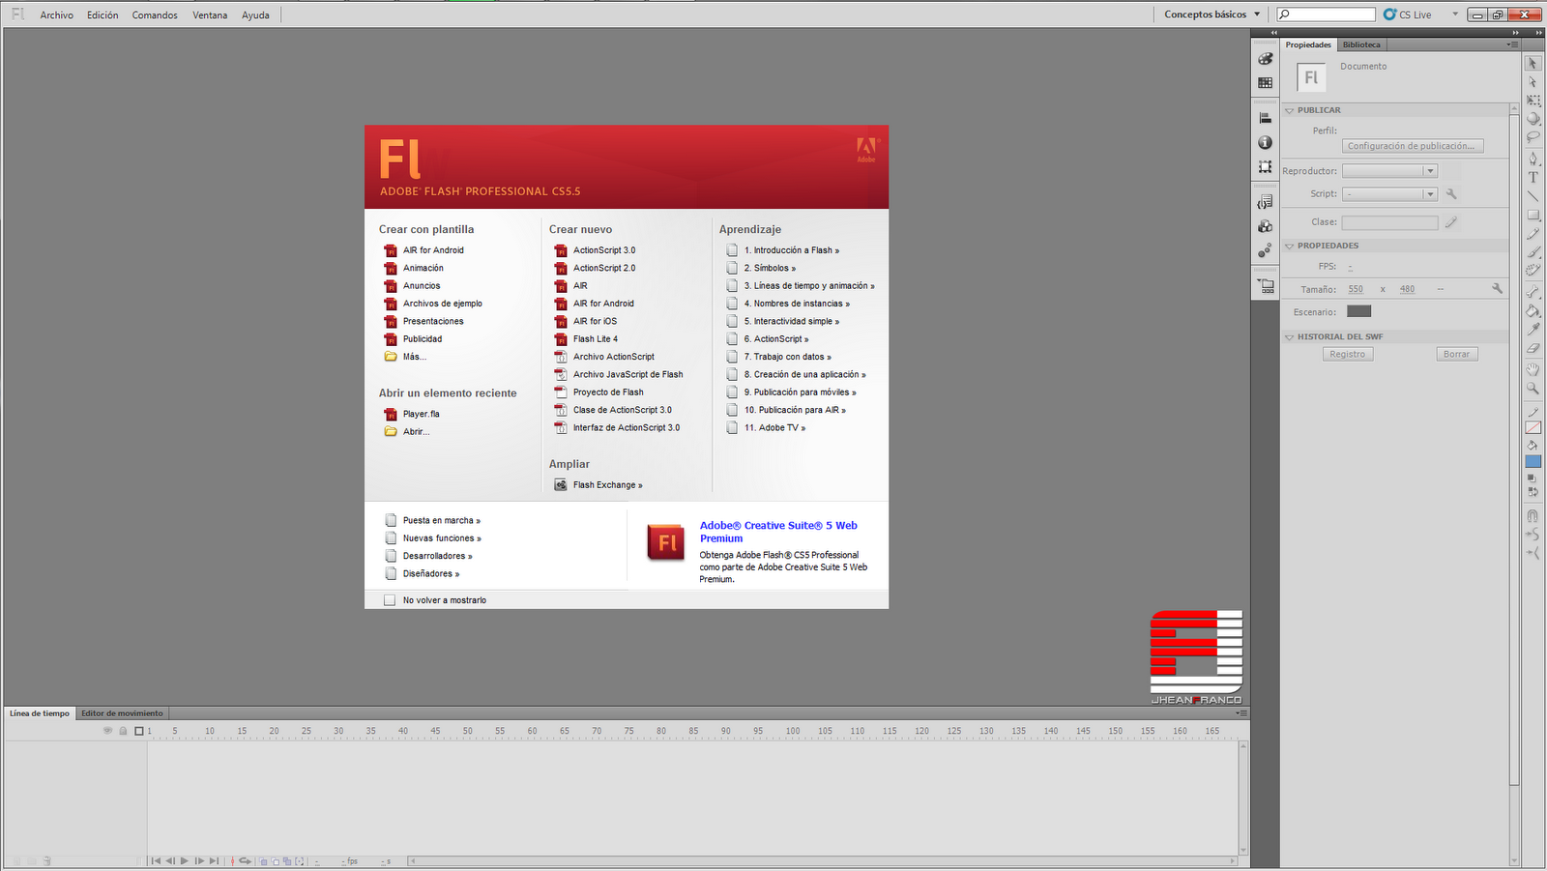Toggle Snap to Objects magnet
The image size is (1547, 871).
[1532, 516]
